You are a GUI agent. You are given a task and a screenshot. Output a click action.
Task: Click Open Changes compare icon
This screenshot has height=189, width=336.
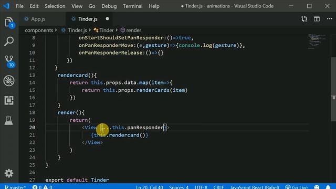304,19
